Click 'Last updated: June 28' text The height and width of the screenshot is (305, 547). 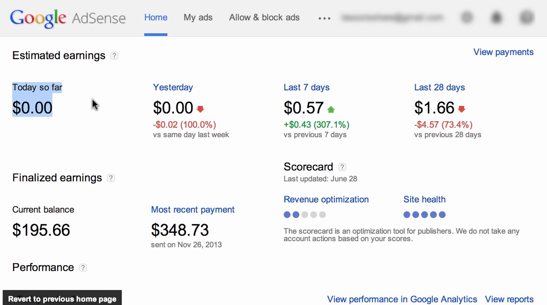point(320,179)
